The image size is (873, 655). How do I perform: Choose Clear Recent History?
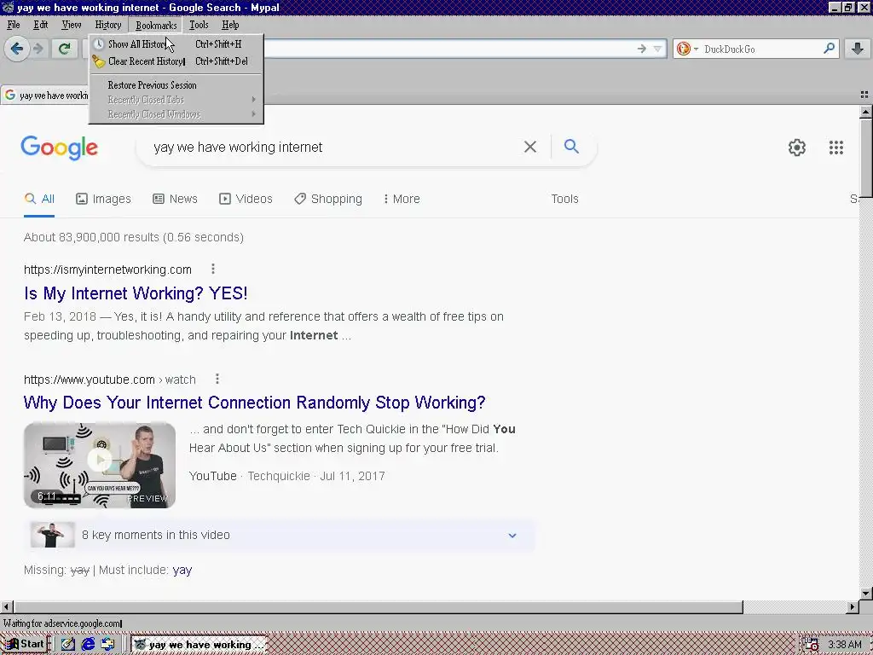coord(176,61)
